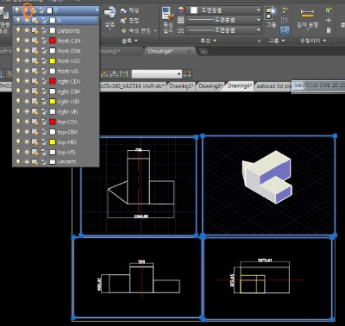The height and width of the screenshot is (326, 345).
Task: Click the Group Edit icon in the Group panel
Action: click(285, 20)
